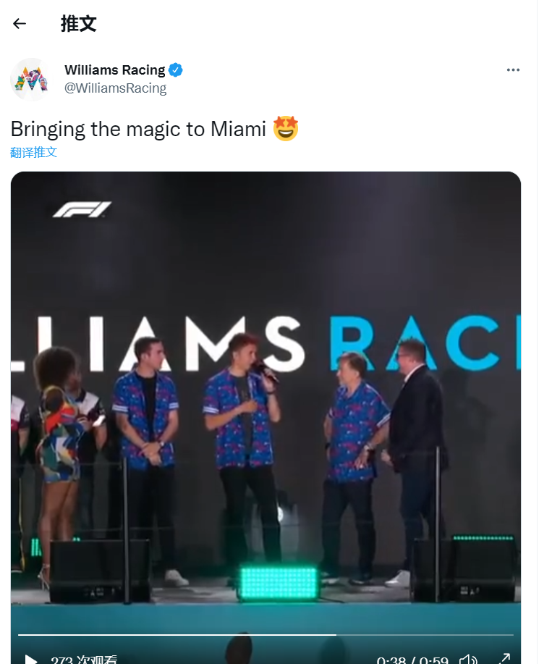Click the star-eyes emoji in tweet
This screenshot has width=539, height=664.
tap(286, 128)
